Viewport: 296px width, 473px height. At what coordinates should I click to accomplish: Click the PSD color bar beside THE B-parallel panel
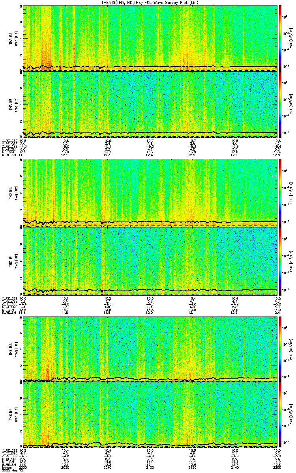pos(280,415)
